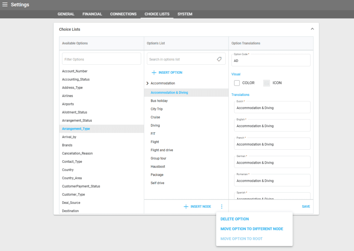Choose Move Option to Different Node

[252, 229]
